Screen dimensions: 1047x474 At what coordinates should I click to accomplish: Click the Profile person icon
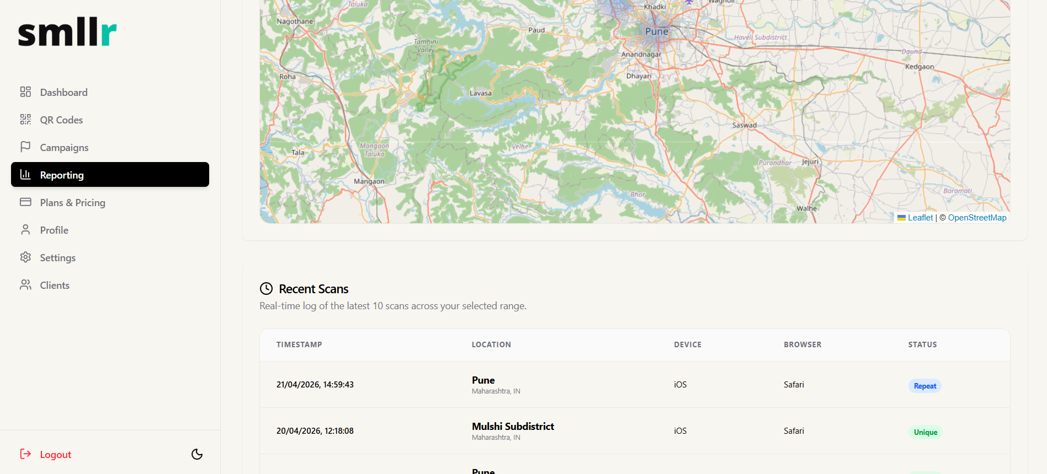[25, 229]
